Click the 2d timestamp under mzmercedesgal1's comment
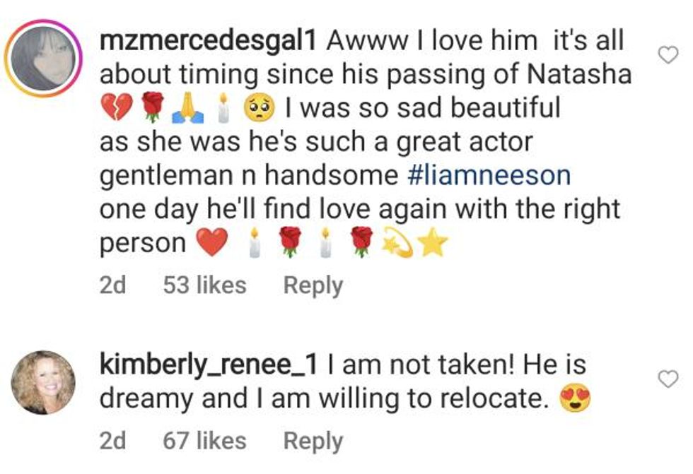Viewport: 693px width, 474px height. tap(112, 285)
